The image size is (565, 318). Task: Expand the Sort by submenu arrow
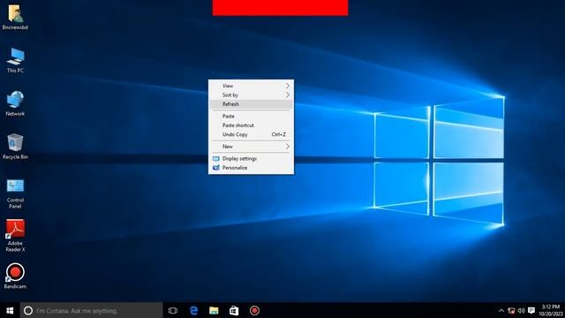[288, 95]
